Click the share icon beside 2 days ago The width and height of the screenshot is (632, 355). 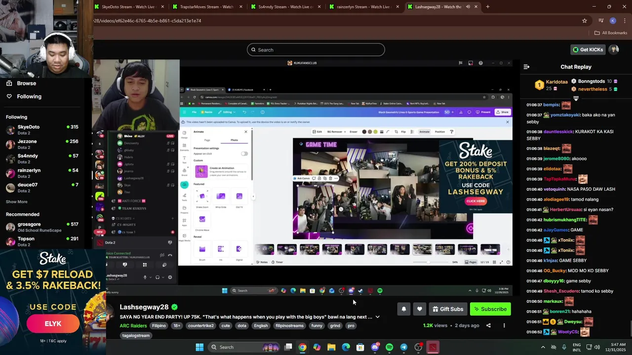click(x=488, y=325)
